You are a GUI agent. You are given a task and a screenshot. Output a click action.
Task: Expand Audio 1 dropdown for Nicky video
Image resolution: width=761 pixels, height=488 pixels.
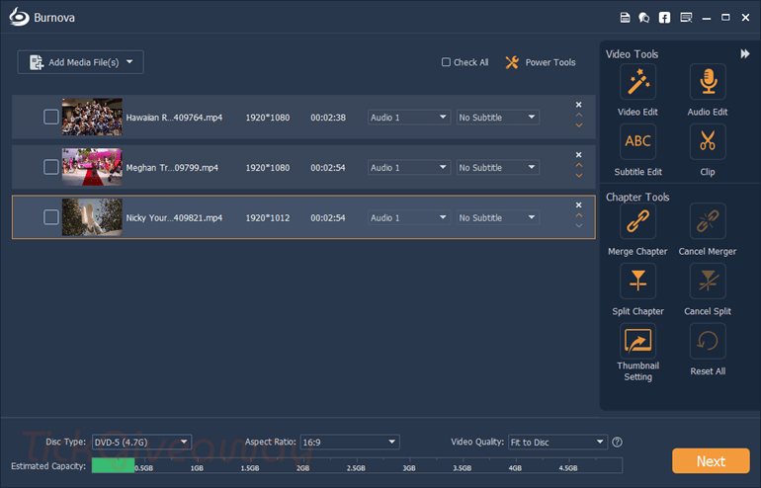408,217
